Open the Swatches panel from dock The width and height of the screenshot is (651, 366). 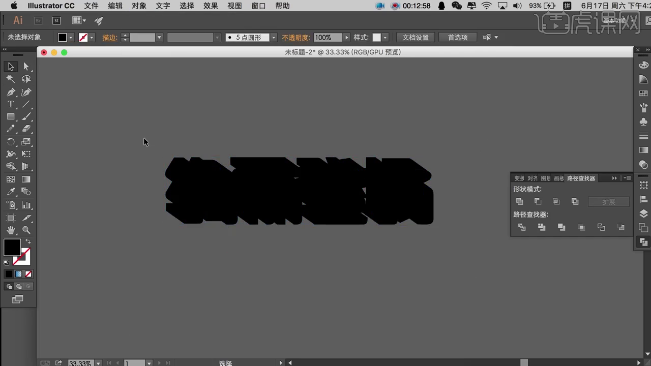click(x=643, y=94)
